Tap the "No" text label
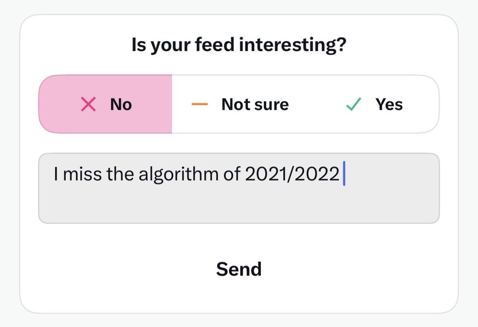Viewport: 478px width, 327px height. point(121,104)
